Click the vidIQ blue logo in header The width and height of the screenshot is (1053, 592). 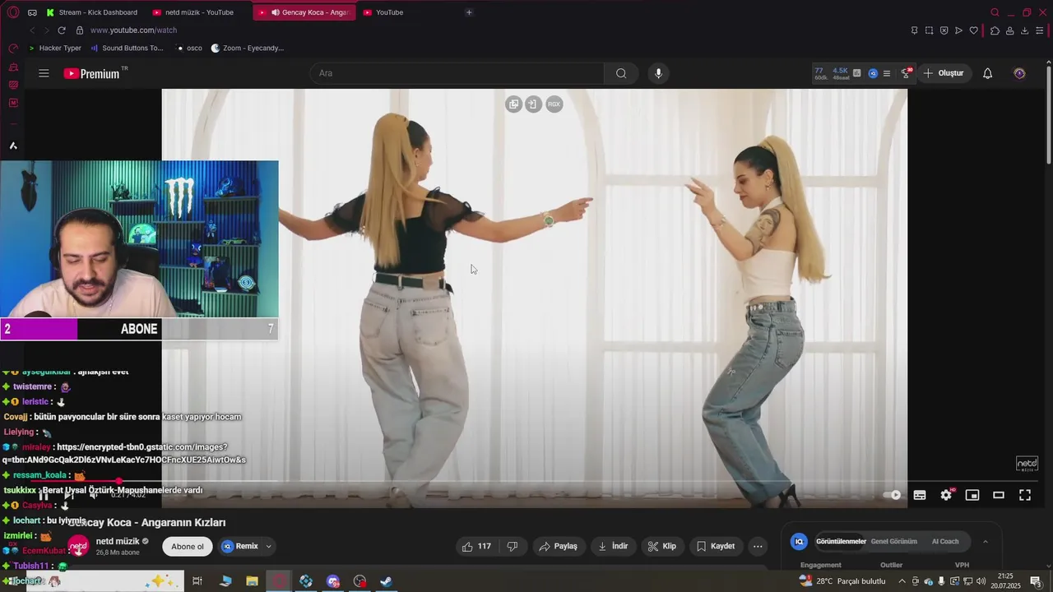point(873,73)
